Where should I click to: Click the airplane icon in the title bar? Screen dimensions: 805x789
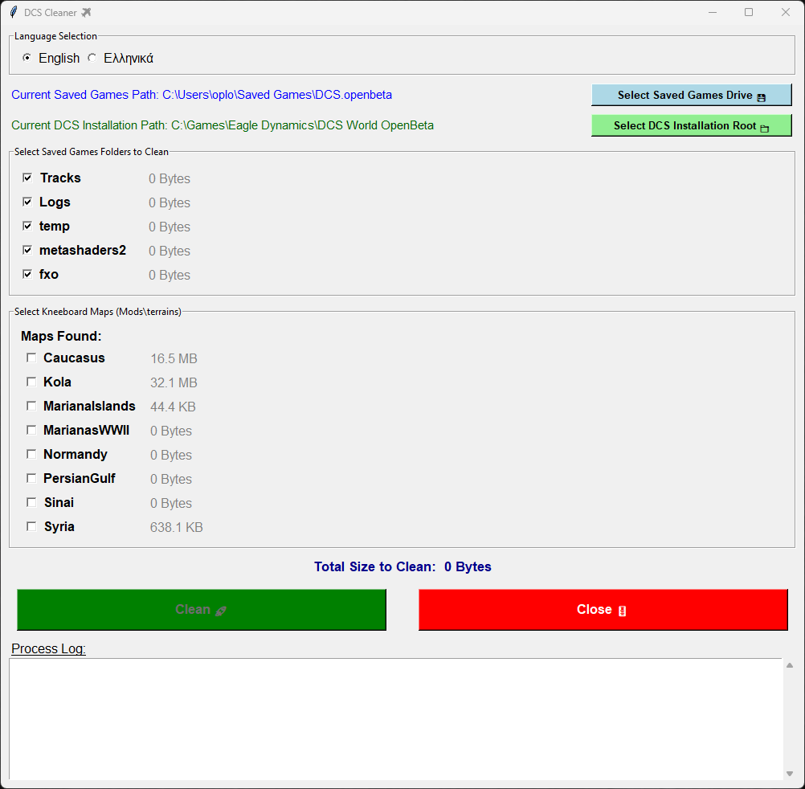[85, 12]
